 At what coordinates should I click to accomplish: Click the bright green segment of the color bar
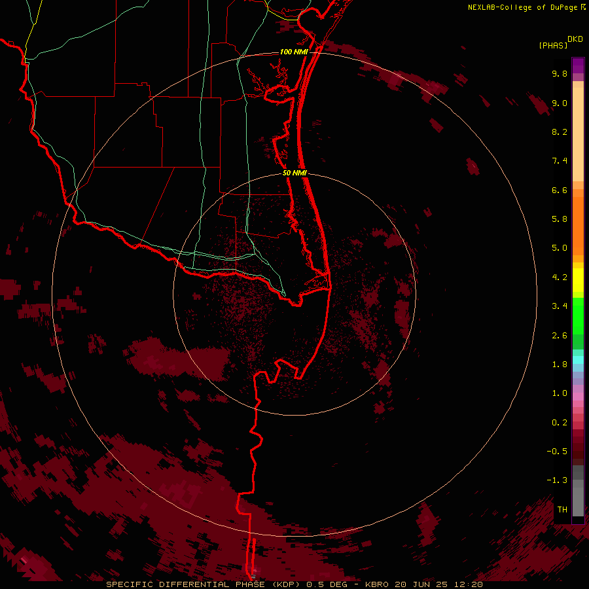click(578, 315)
